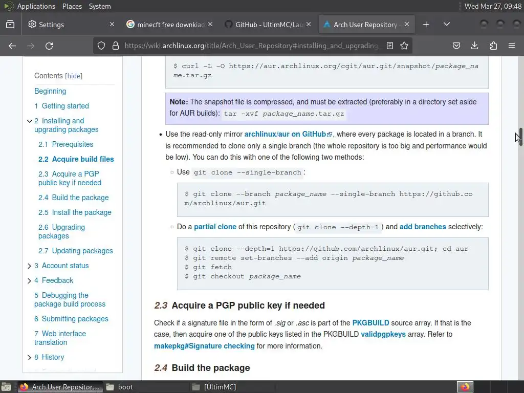The height and width of the screenshot is (393, 524).
Task: Close the minecft free download tab
Action: pos(210,24)
